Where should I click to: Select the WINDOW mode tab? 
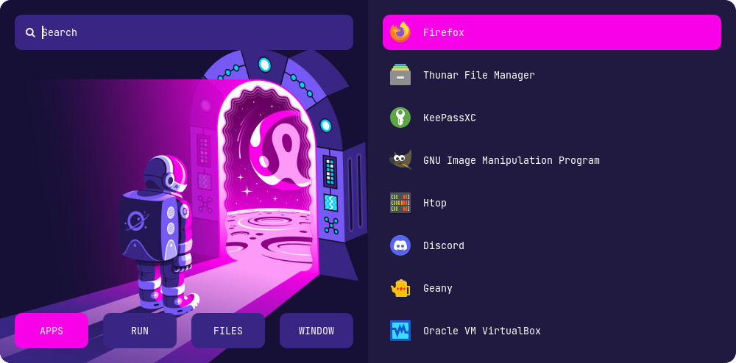point(316,331)
